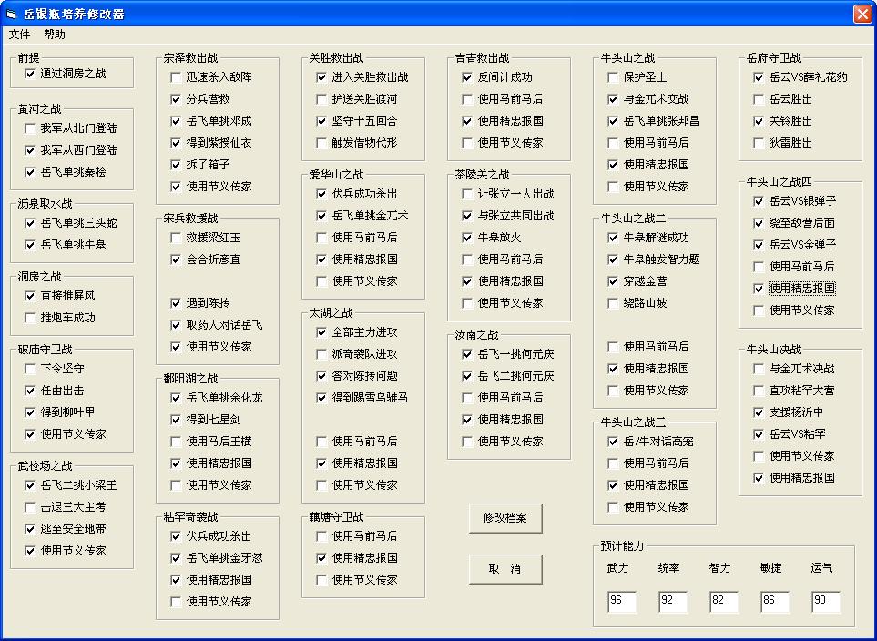
Task: Toggle 答对陈抟问题 checkbox
Action: tap(321, 376)
